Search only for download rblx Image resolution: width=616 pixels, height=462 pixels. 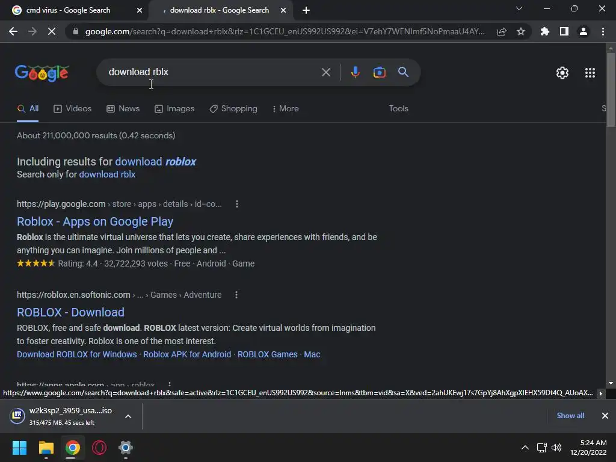tap(107, 174)
